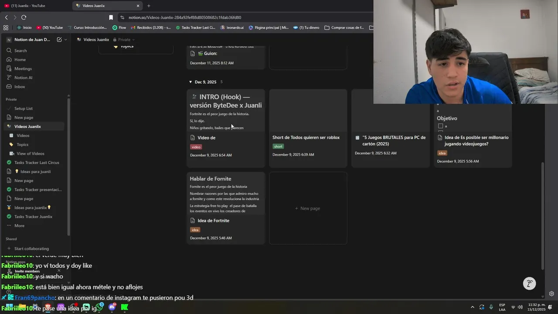Open Tasks Tracker Juanlix page
558x314 pixels.
point(35,217)
